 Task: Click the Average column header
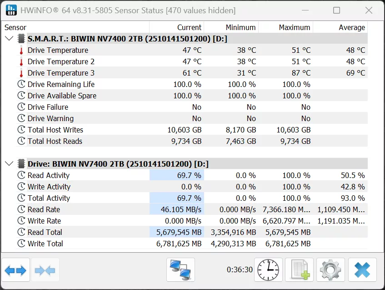[x=340, y=27]
